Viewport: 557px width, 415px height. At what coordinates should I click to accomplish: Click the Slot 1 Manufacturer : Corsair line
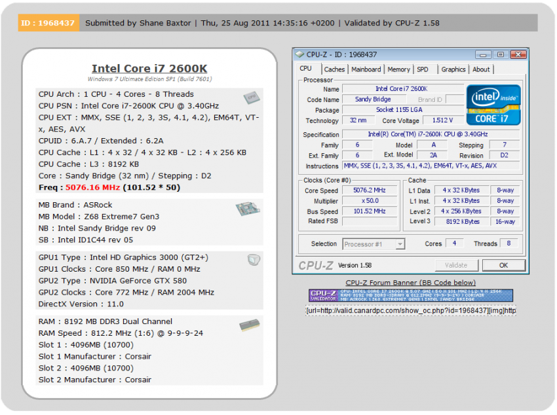point(95,356)
